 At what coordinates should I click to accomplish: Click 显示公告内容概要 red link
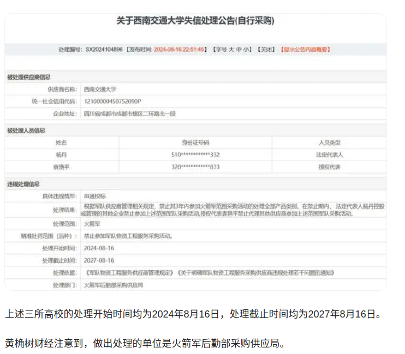tap(306, 50)
